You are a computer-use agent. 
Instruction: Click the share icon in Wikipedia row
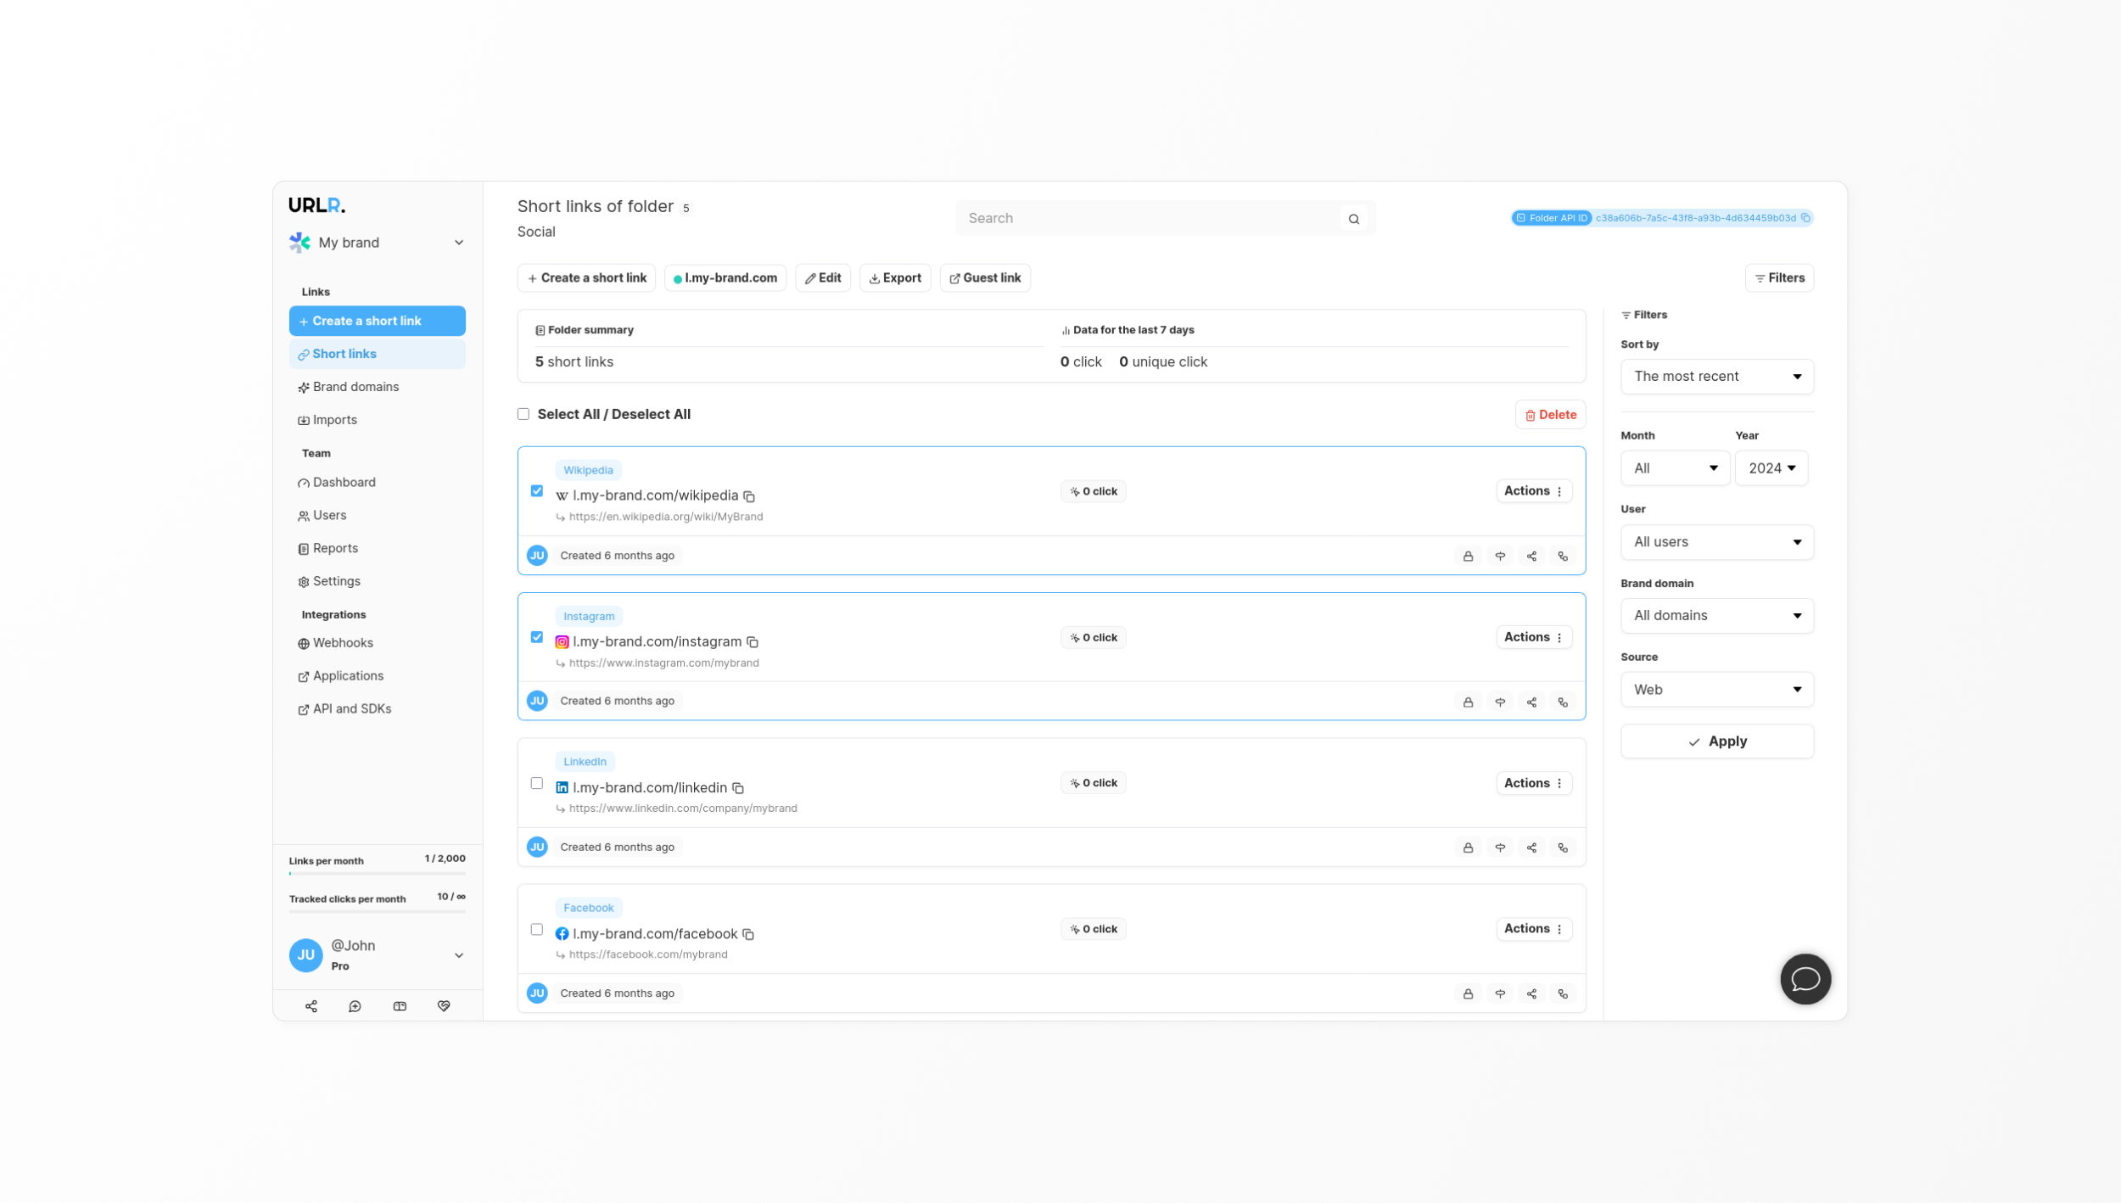tap(1531, 557)
